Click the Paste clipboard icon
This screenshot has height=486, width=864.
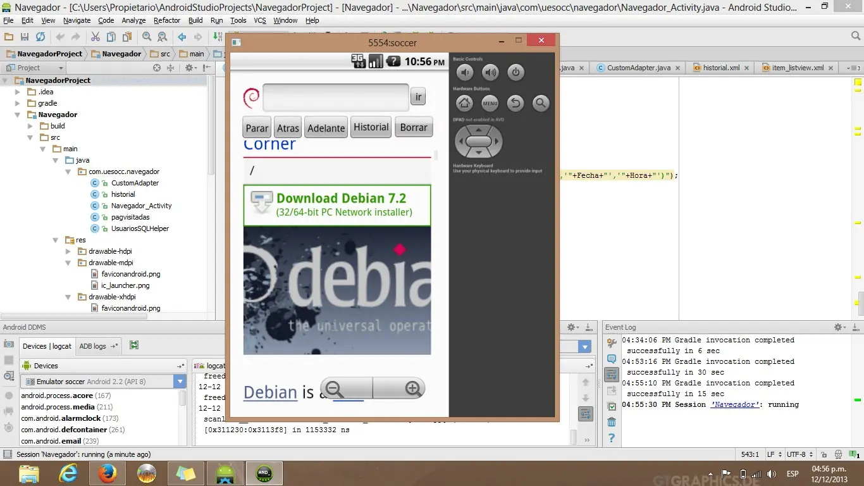pyautogui.click(x=127, y=37)
